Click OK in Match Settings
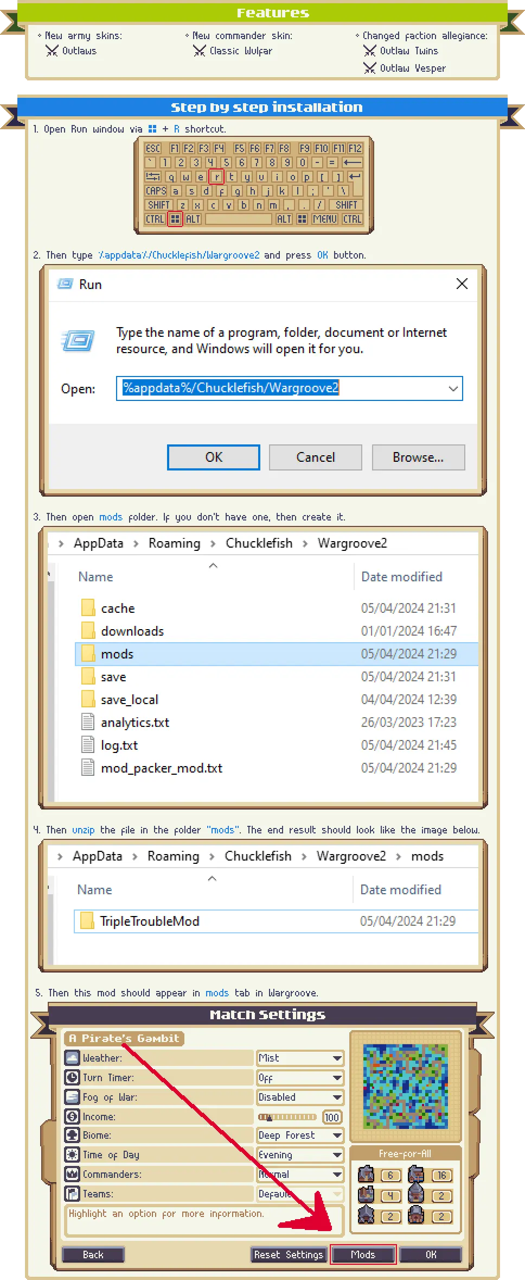The image size is (525, 1280). (x=431, y=1254)
